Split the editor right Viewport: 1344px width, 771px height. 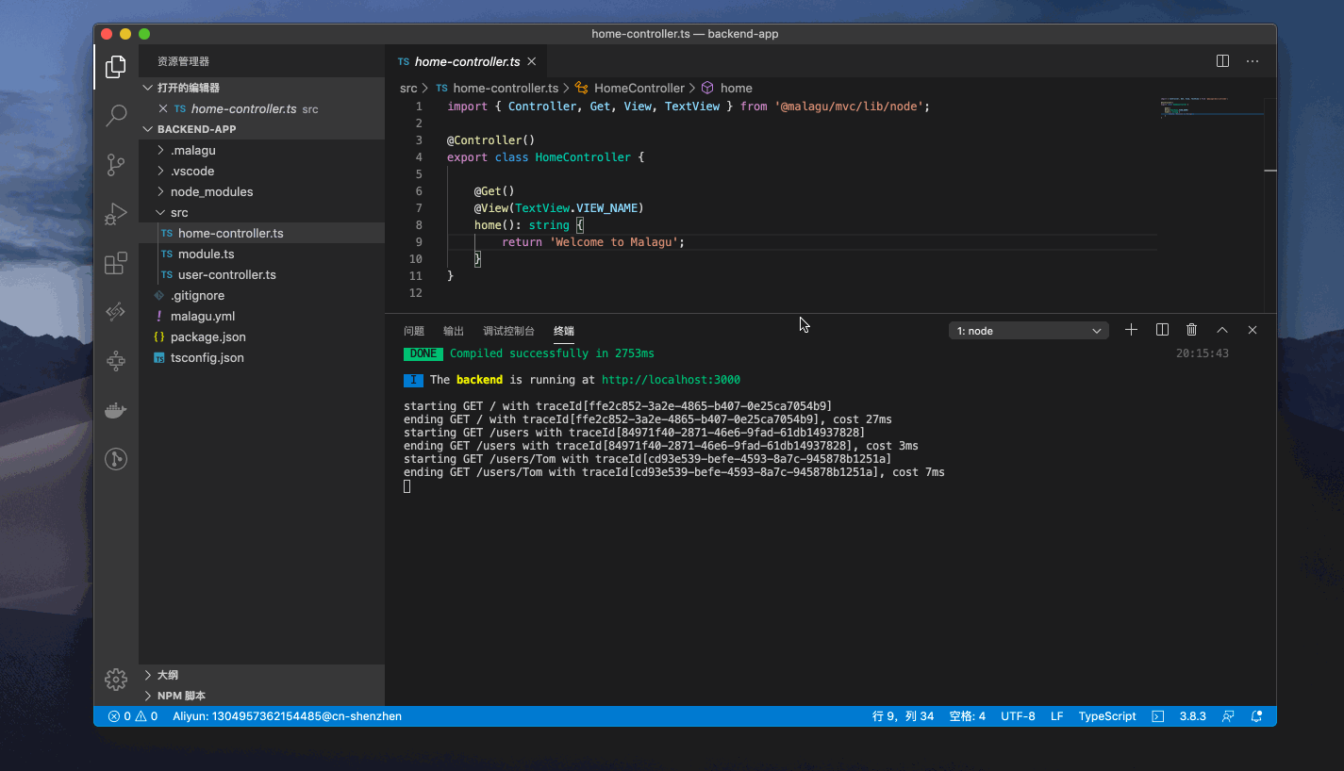pyautogui.click(x=1222, y=61)
